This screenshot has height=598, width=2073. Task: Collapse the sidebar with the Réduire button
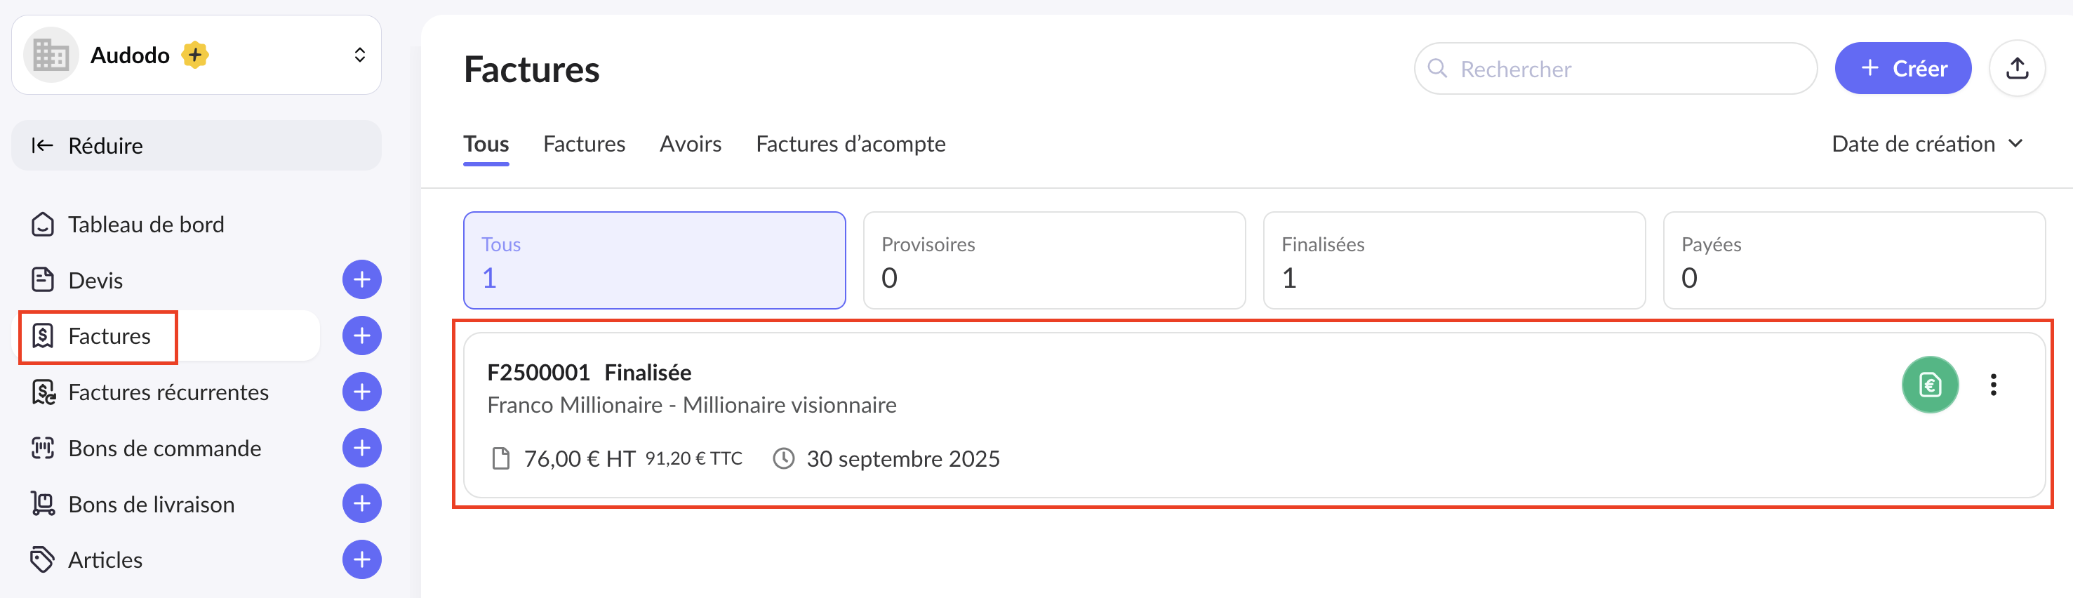click(x=196, y=146)
